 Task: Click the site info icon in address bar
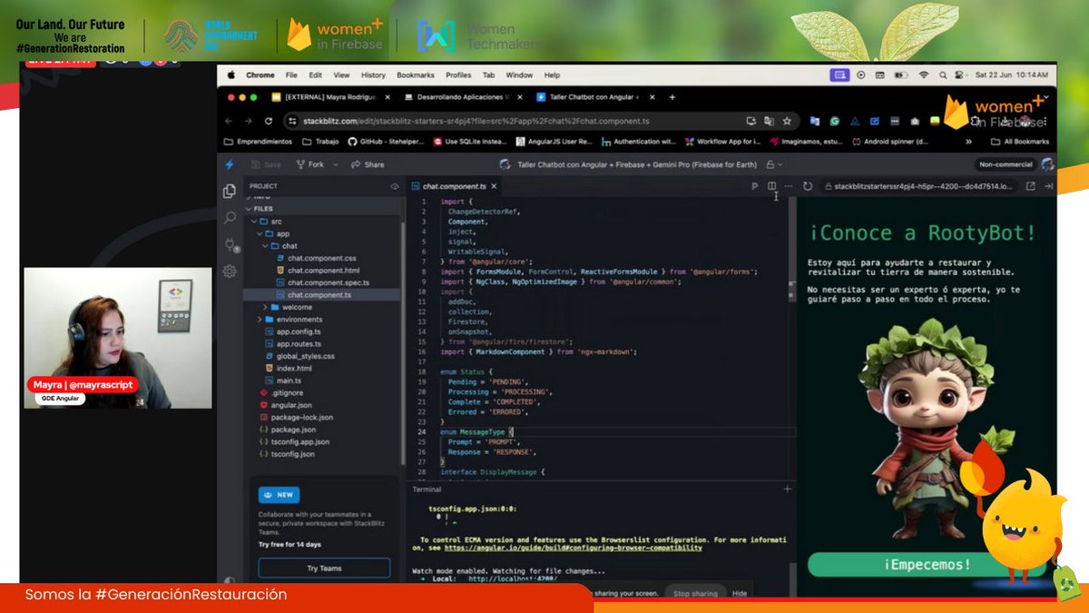(293, 121)
